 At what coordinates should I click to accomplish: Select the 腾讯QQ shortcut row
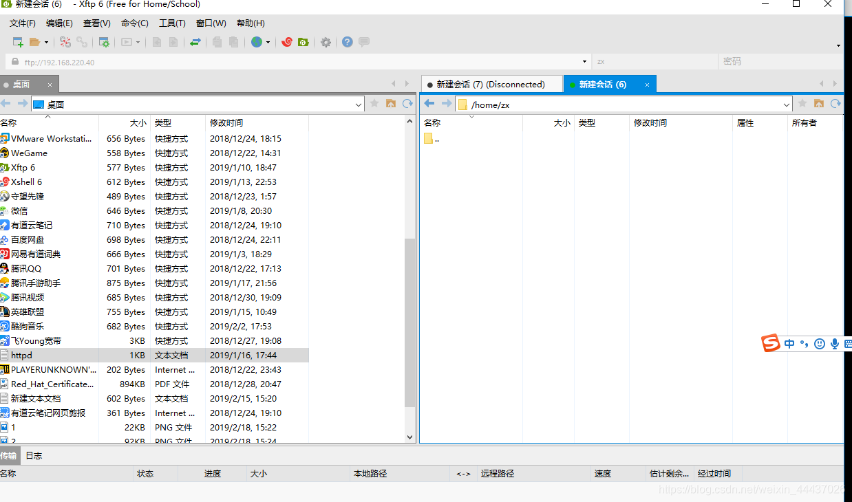154,269
